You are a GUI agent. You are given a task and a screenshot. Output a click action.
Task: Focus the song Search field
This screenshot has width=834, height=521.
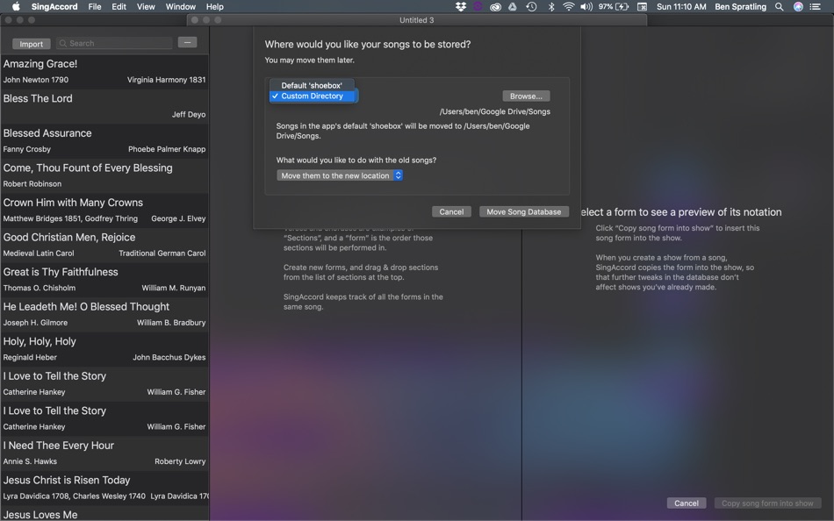click(x=114, y=43)
